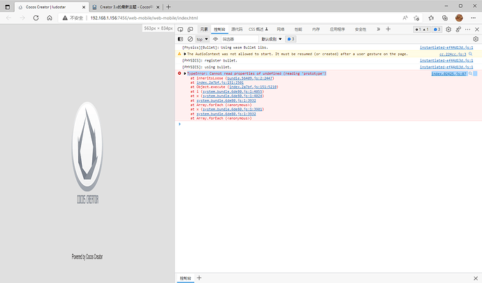This screenshot has height=283, width=482.
Task: Switch to the 源代码 Sources tab
Action: pos(237,29)
